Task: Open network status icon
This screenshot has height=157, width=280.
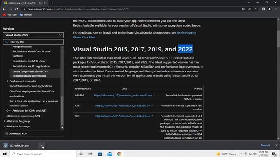Action: tap(250, 154)
